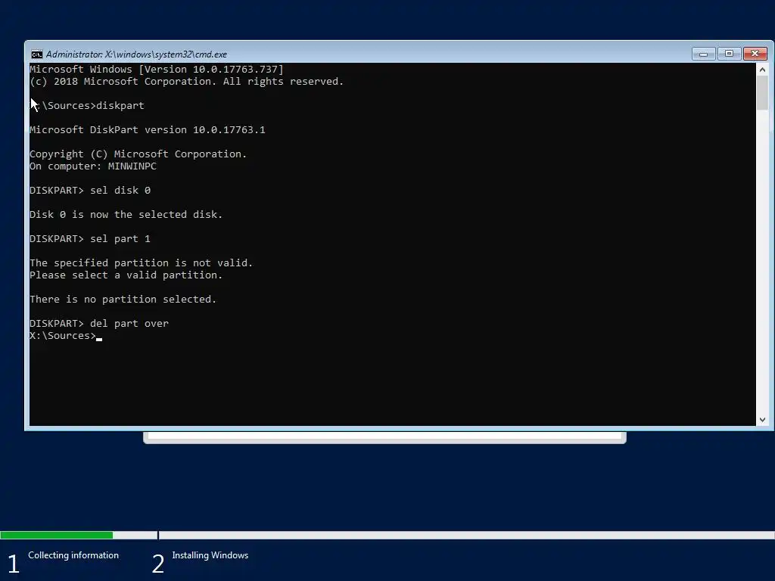The width and height of the screenshot is (775, 581).
Task: Click the line 'Microsoft Windows [Version 10.0.17763.737]'
Action: point(157,69)
